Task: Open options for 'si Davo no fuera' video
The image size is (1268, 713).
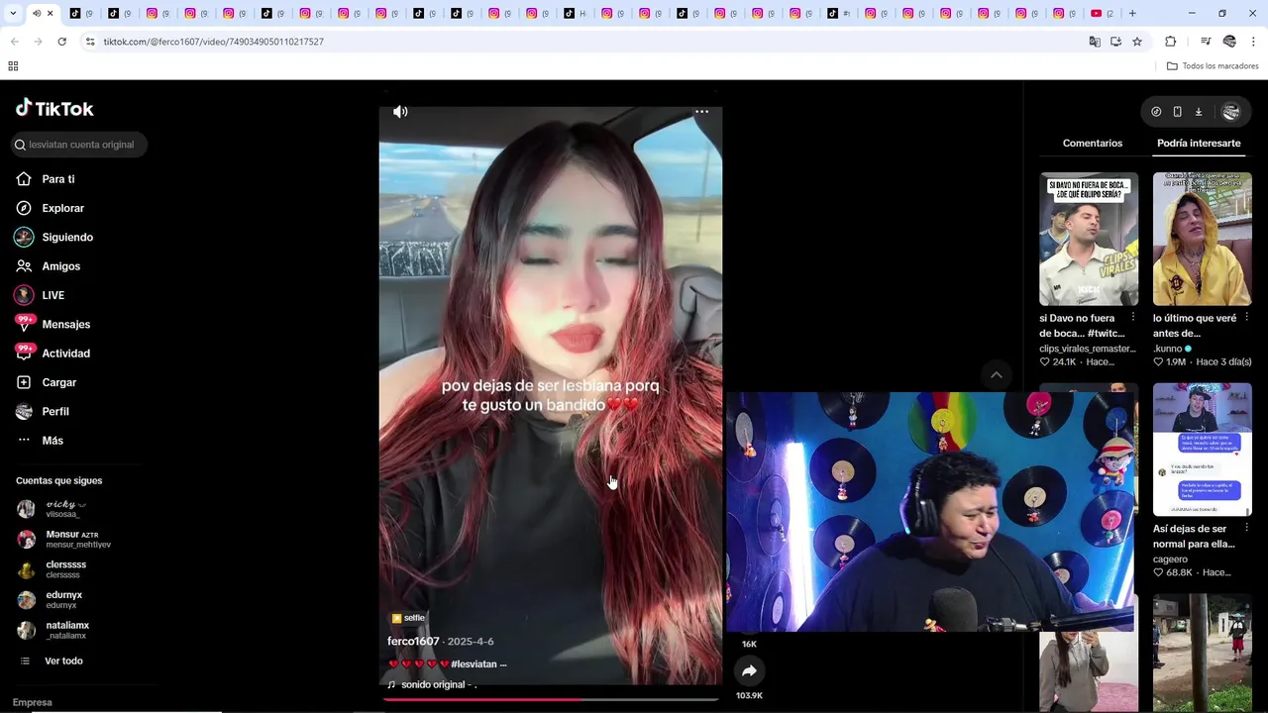Action: [x=1133, y=318]
